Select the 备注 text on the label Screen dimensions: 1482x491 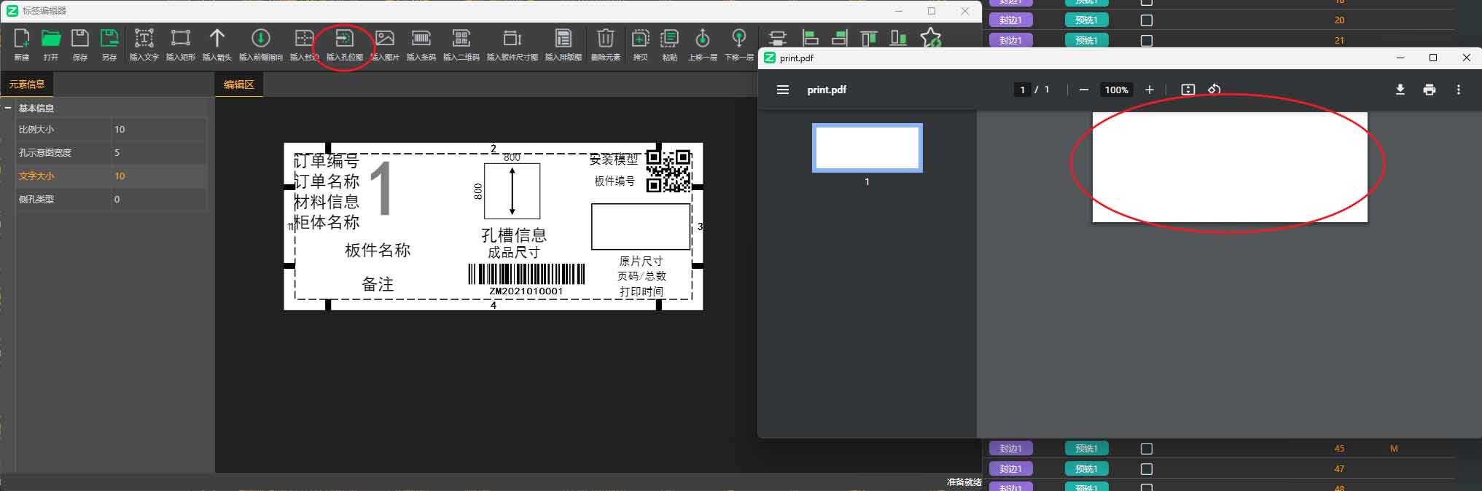pos(378,284)
